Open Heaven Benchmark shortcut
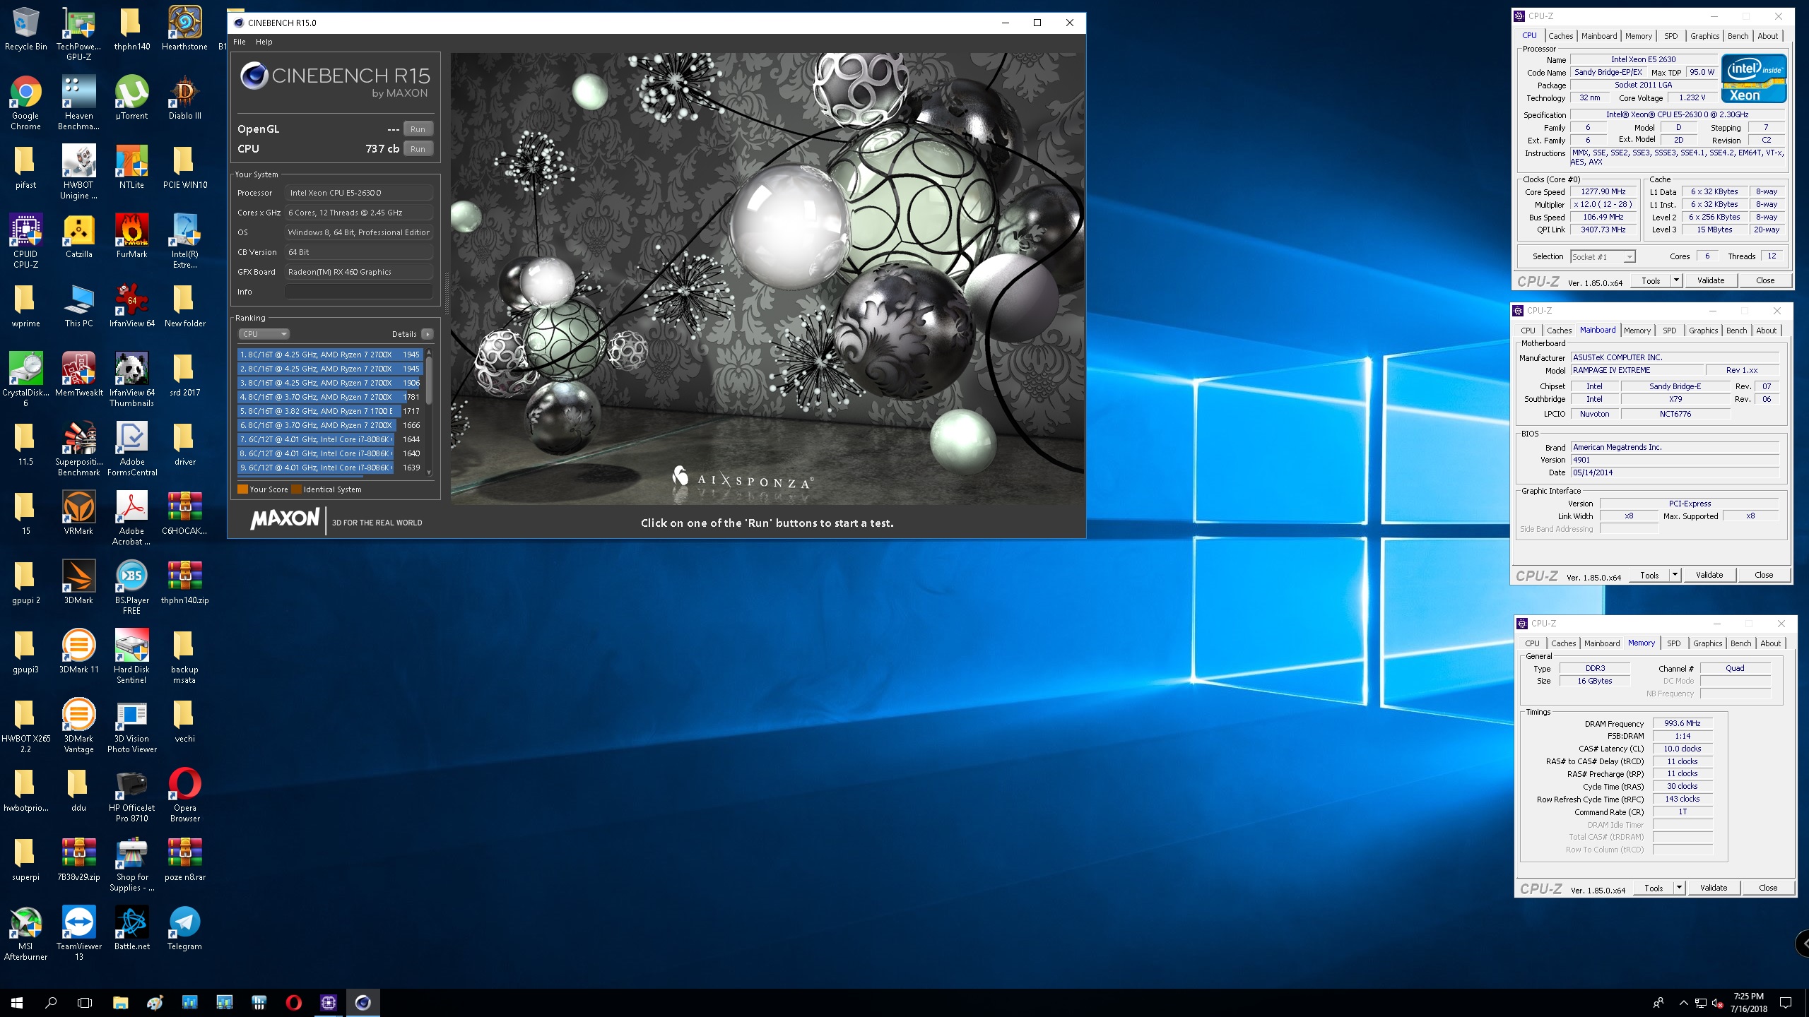 pyautogui.click(x=78, y=103)
